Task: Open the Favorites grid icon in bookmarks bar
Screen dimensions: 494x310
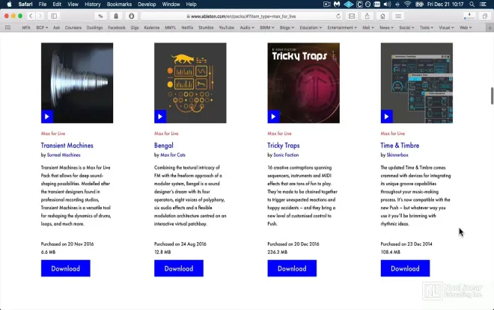Action: [8, 28]
